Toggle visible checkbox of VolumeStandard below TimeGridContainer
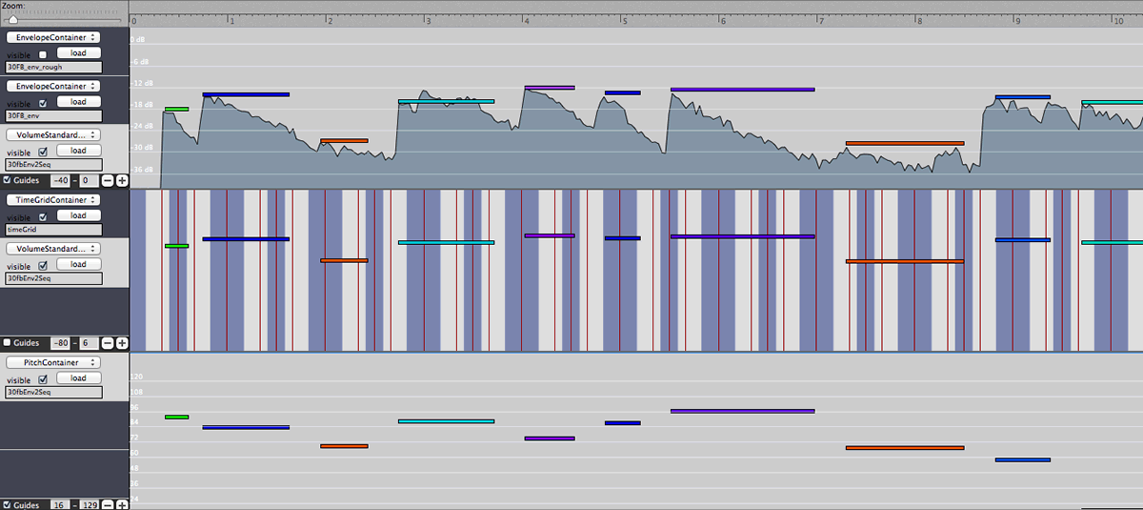1143x510 pixels. point(43,265)
